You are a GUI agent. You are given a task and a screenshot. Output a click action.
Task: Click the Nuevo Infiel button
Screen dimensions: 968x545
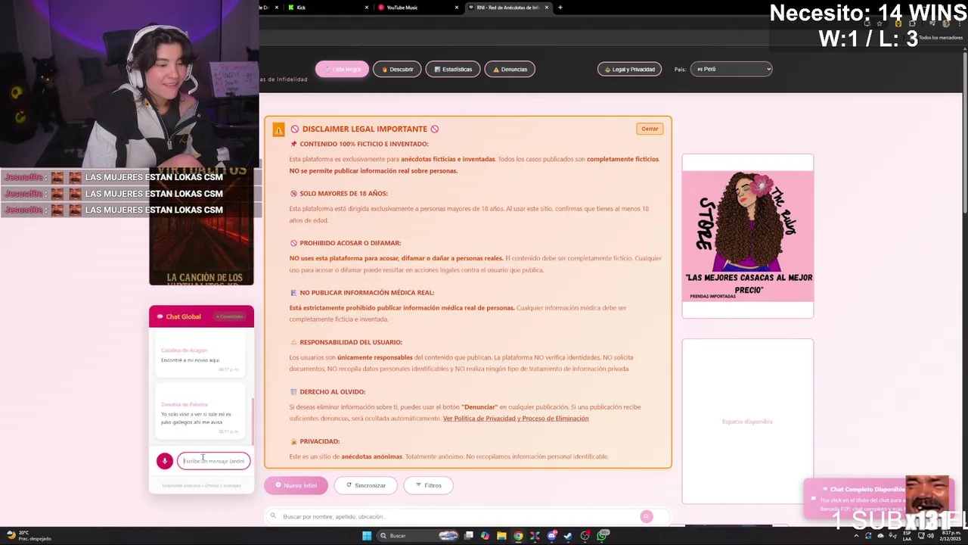coord(296,485)
